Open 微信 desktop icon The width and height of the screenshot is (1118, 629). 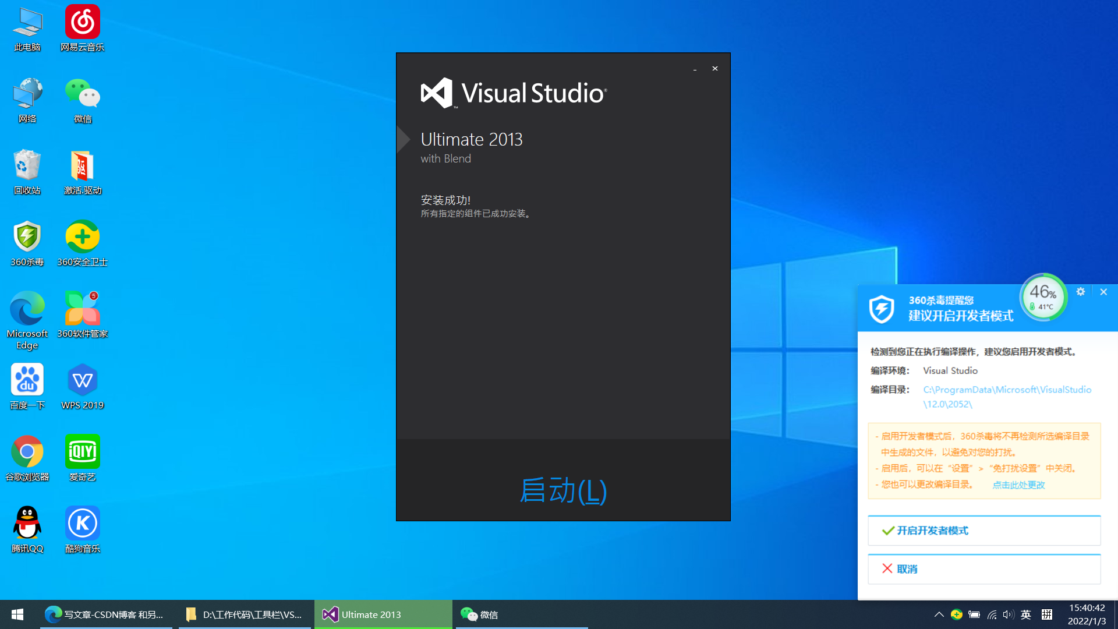click(82, 101)
